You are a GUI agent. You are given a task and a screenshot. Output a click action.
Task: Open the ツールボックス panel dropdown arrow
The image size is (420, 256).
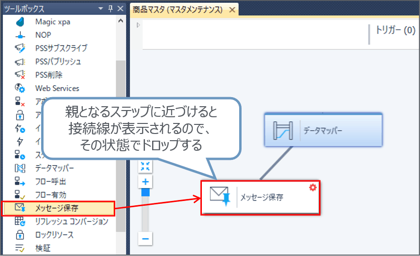tap(100, 9)
